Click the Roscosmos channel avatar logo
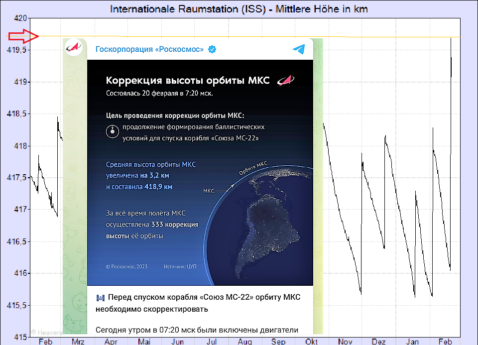 (73, 49)
